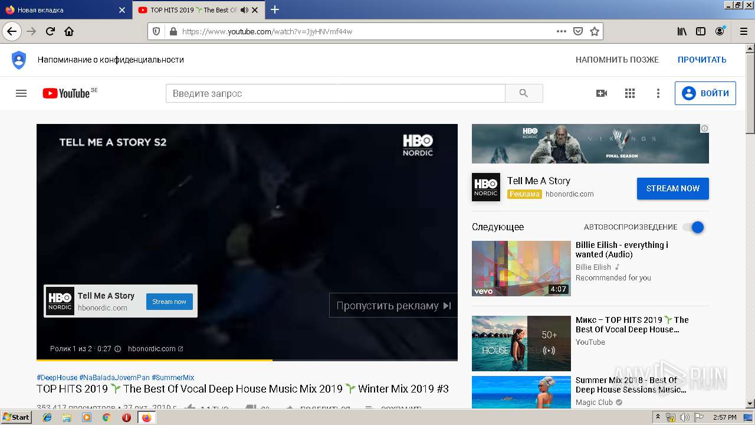
Task: Open Billie Eilish everything i wanted thumbnail
Action: pyautogui.click(x=521, y=269)
